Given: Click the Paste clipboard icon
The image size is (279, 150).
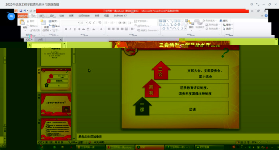Looking at the screenshot, I should pos(22,22).
